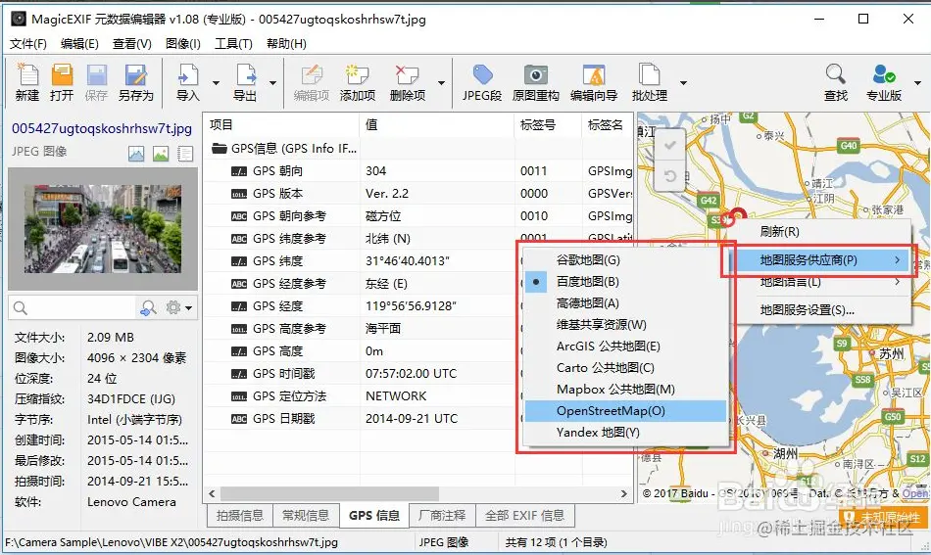931x555 pixels.
Task: Open the 图像(I) menu
Action: [183, 44]
